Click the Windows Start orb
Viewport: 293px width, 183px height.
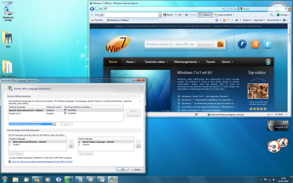coord(4,180)
